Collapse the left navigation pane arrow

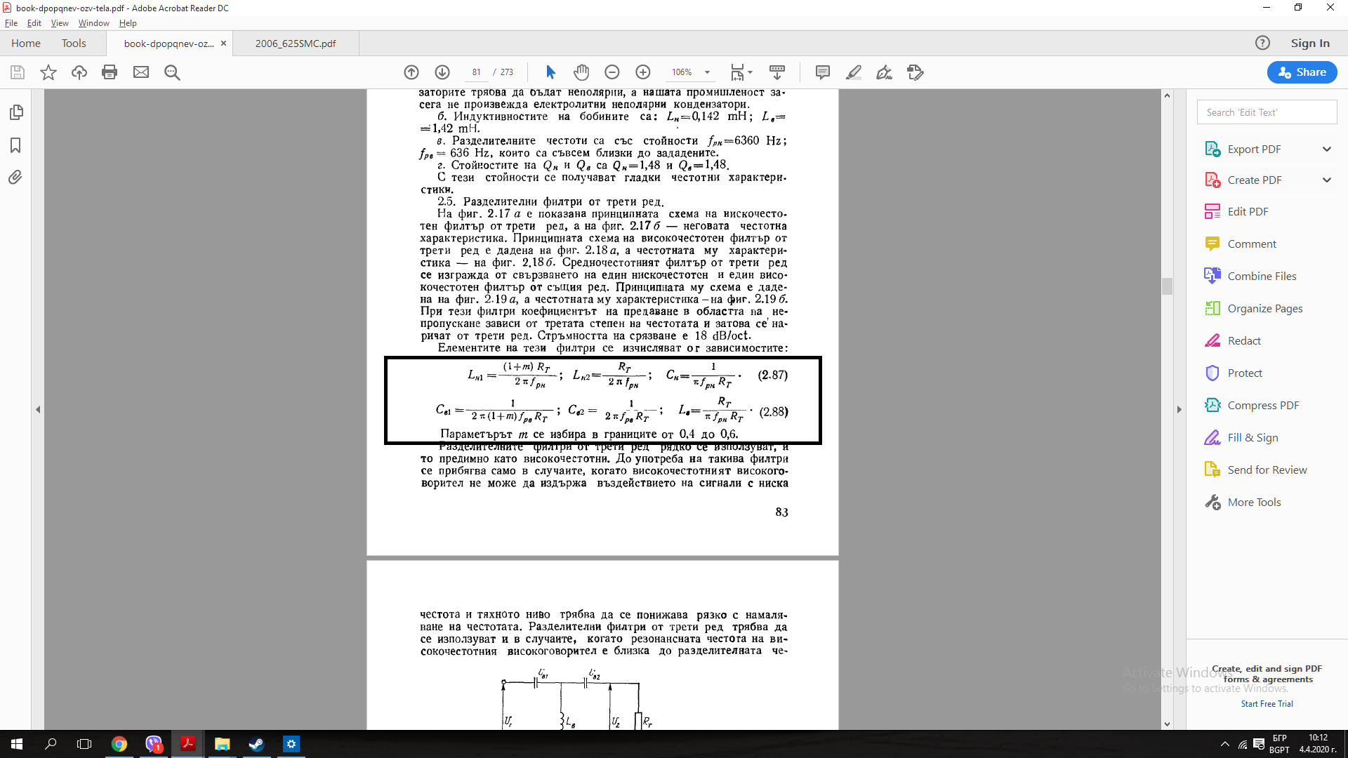pyautogui.click(x=38, y=409)
